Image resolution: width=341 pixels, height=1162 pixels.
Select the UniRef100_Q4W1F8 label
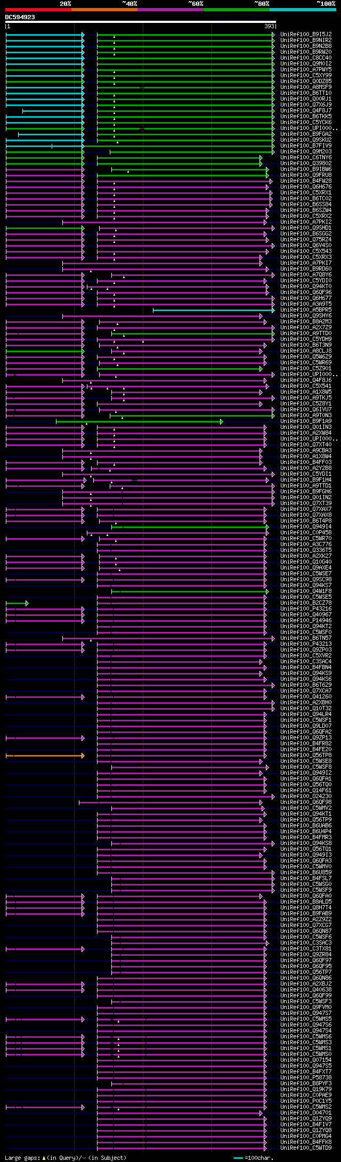coord(306,591)
